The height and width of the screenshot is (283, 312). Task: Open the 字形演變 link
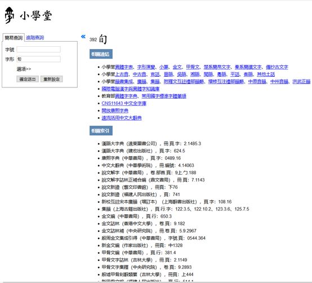tap(146, 67)
